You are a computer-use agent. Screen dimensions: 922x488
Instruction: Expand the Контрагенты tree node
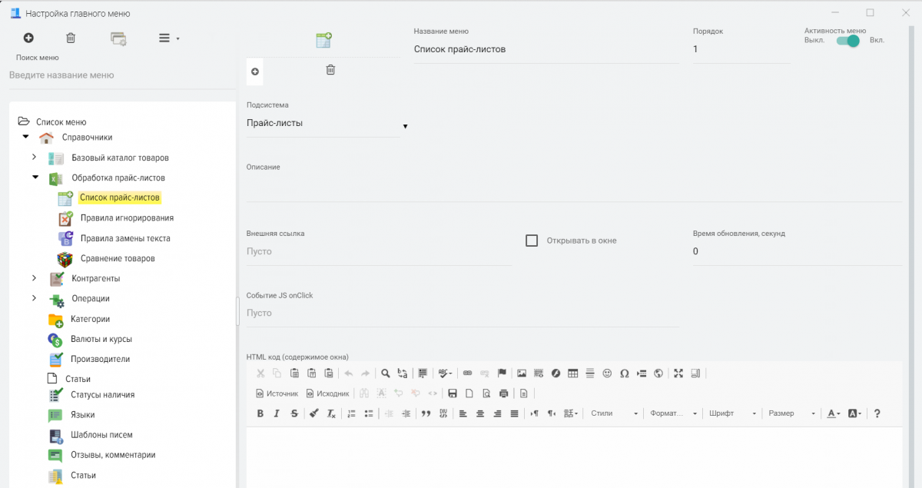(x=35, y=278)
